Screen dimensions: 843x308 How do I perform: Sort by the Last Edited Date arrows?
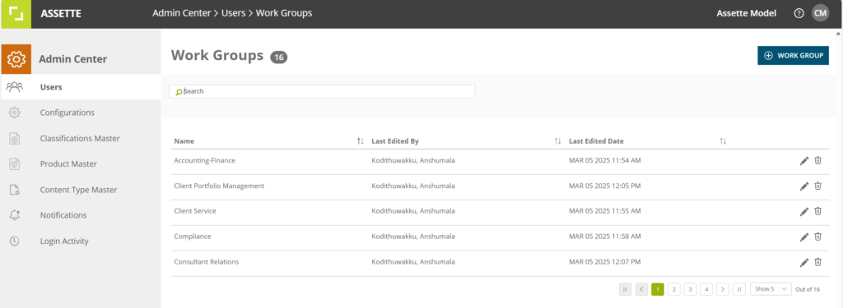coord(723,141)
